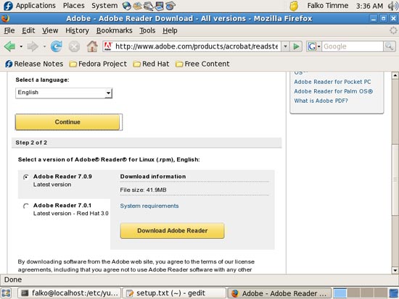Open search engine selector dropdown

pyautogui.click(x=314, y=46)
